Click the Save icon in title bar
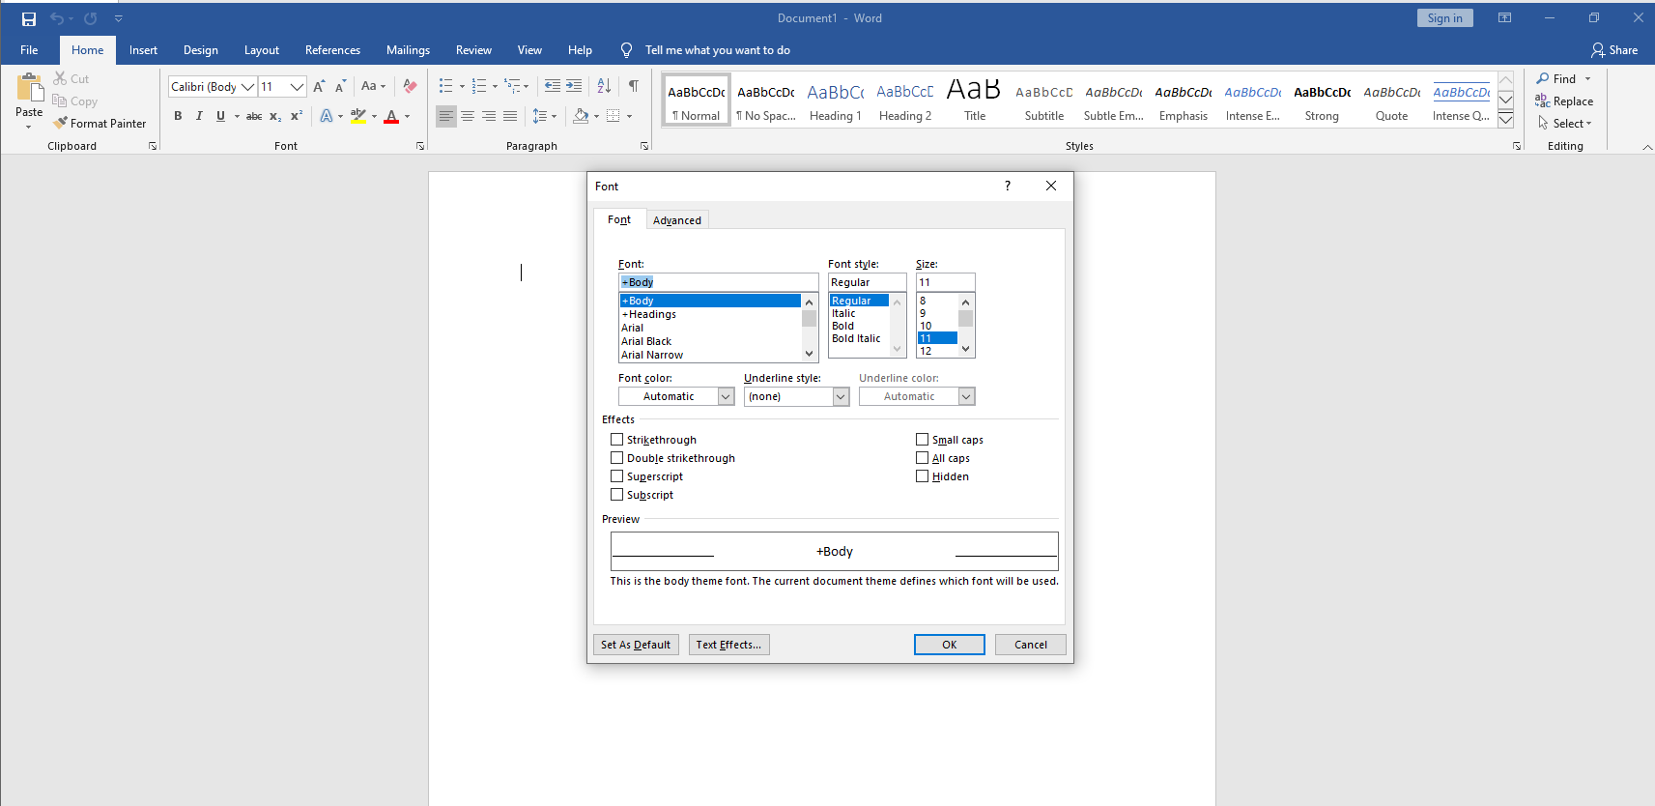Screen dimensions: 1655x806 29,18
